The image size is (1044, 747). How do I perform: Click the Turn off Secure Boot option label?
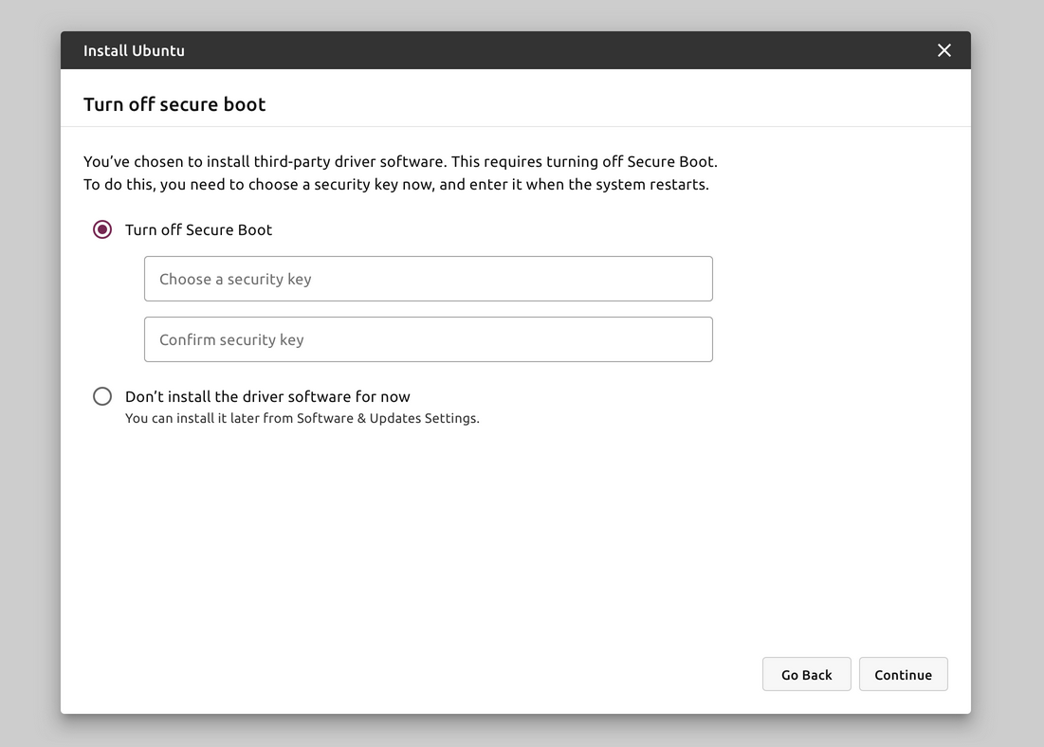tap(198, 229)
